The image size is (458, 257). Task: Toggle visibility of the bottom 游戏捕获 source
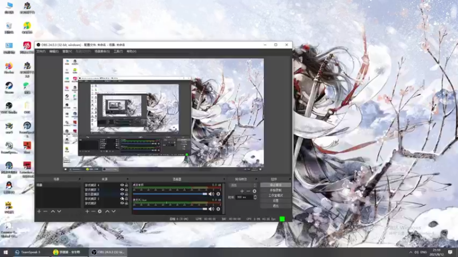[122, 203]
